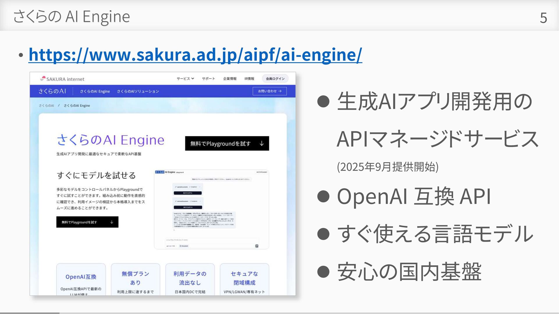Click the small 無料でPlaygroundを試す button

[x=79, y=222]
